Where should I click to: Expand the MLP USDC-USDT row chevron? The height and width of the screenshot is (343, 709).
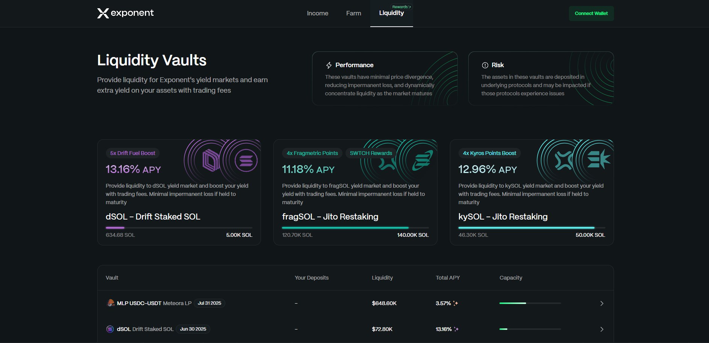click(602, 303)
